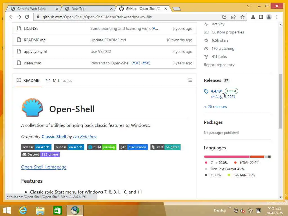
Task: Open commit 'Update README.md'
Action: (108, 40)
